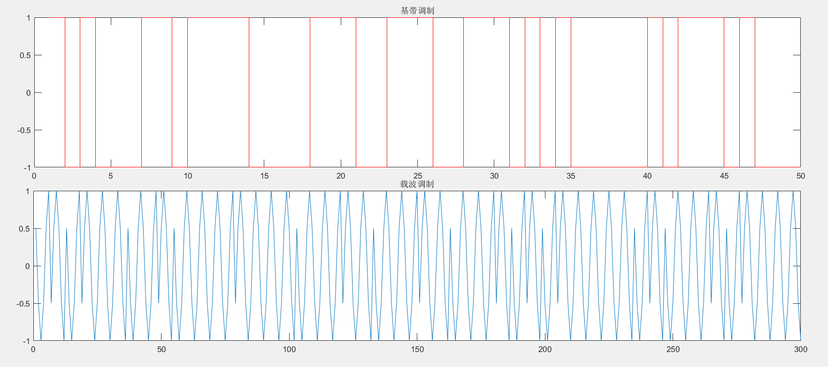Click inside the 基带调制 axes area
Image resolution: width=828 pixels, height=367 pixels.
417,92
